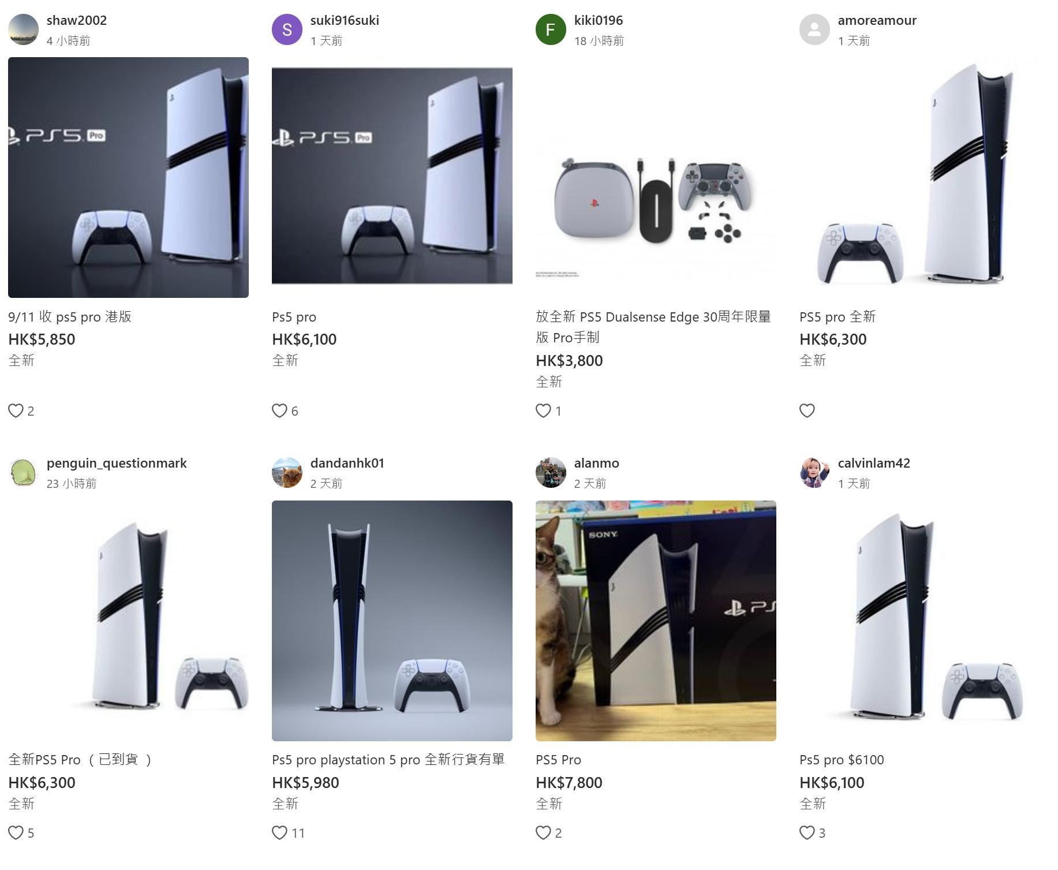Like the kiki0196 Dualsense Edge listing

543,410
